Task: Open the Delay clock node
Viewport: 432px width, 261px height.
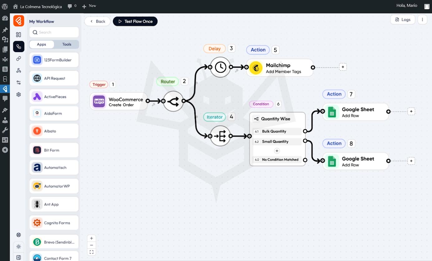Action: click(x=220, y=67)
